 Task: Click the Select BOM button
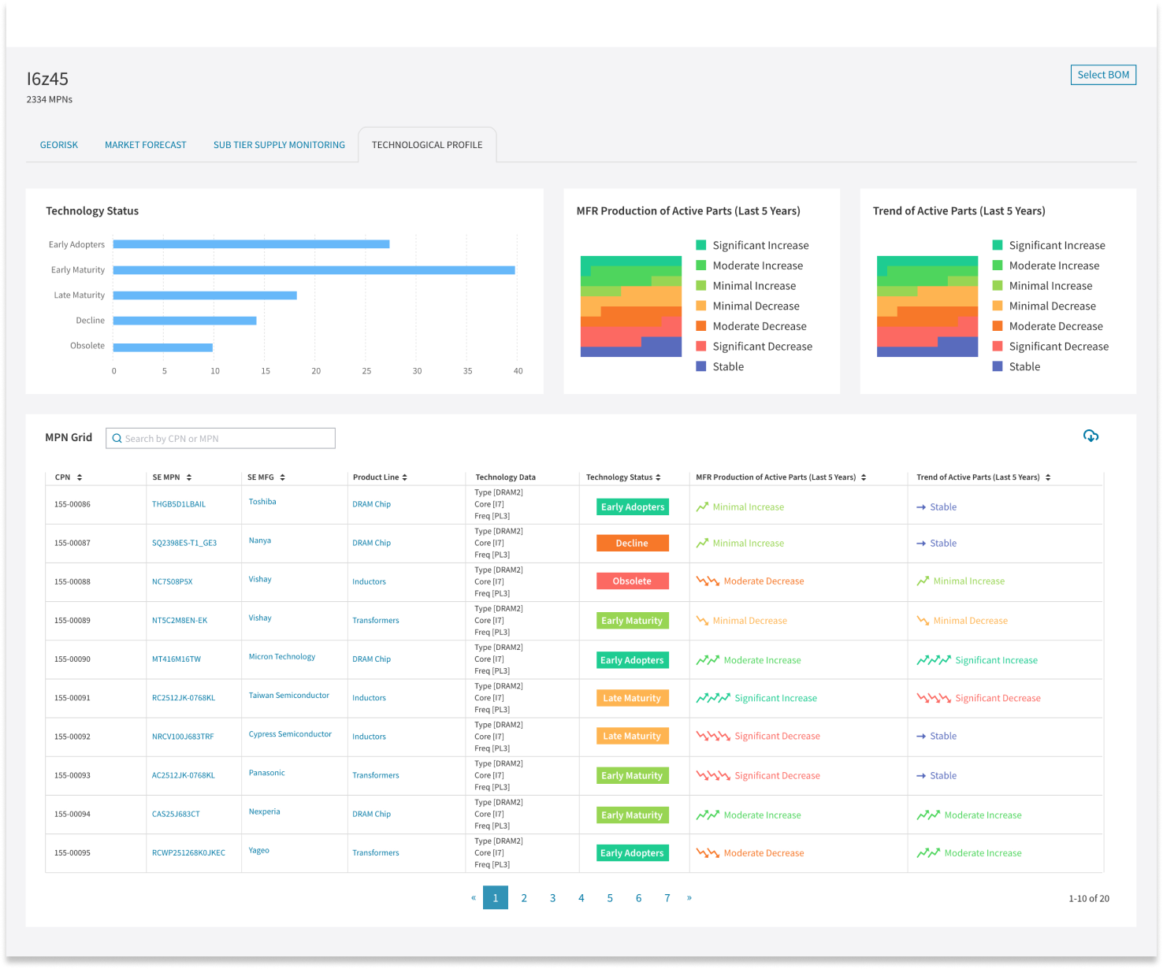point(1103,75)
